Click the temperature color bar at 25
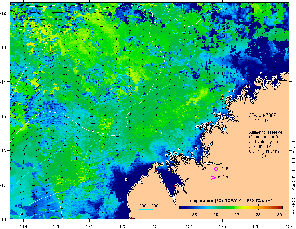The image size is (296, 229). 195,208
